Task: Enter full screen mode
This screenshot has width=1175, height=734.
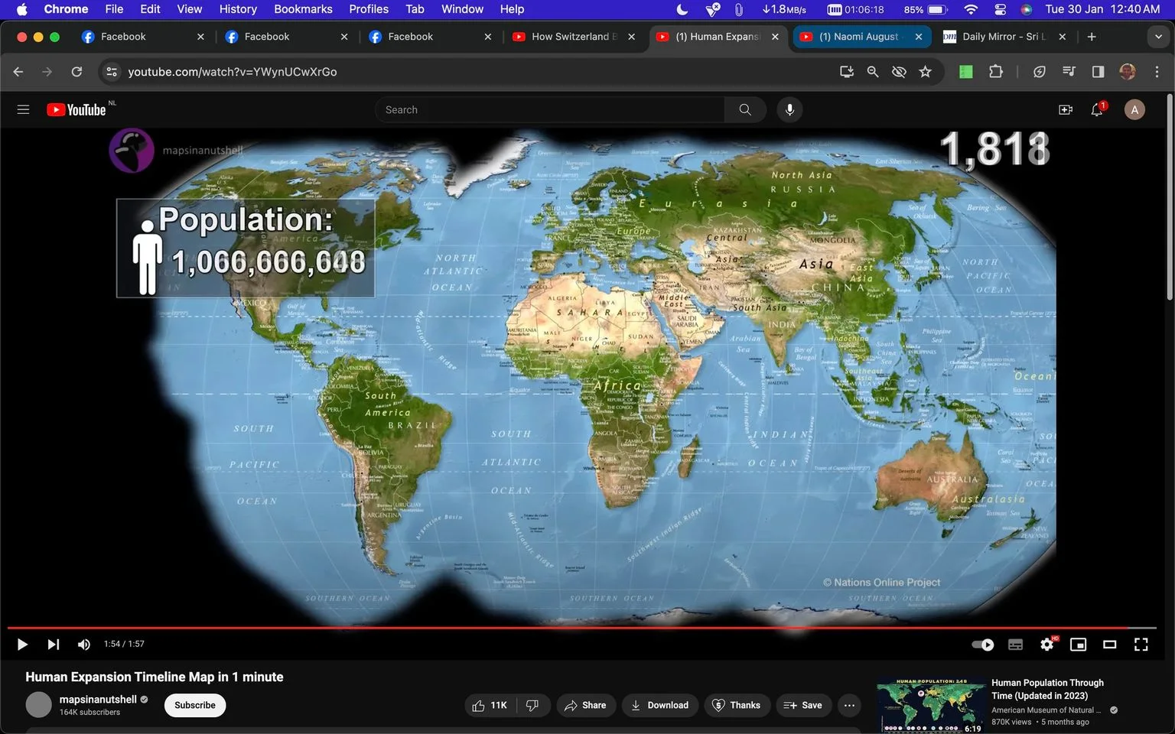Action: (1141, 645)
